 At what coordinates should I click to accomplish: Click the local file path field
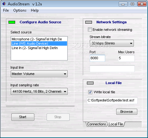pyautogui.click(x=112, y=101)
